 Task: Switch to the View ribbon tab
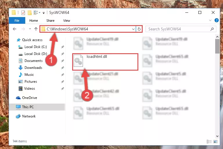(x=67, y=21)
